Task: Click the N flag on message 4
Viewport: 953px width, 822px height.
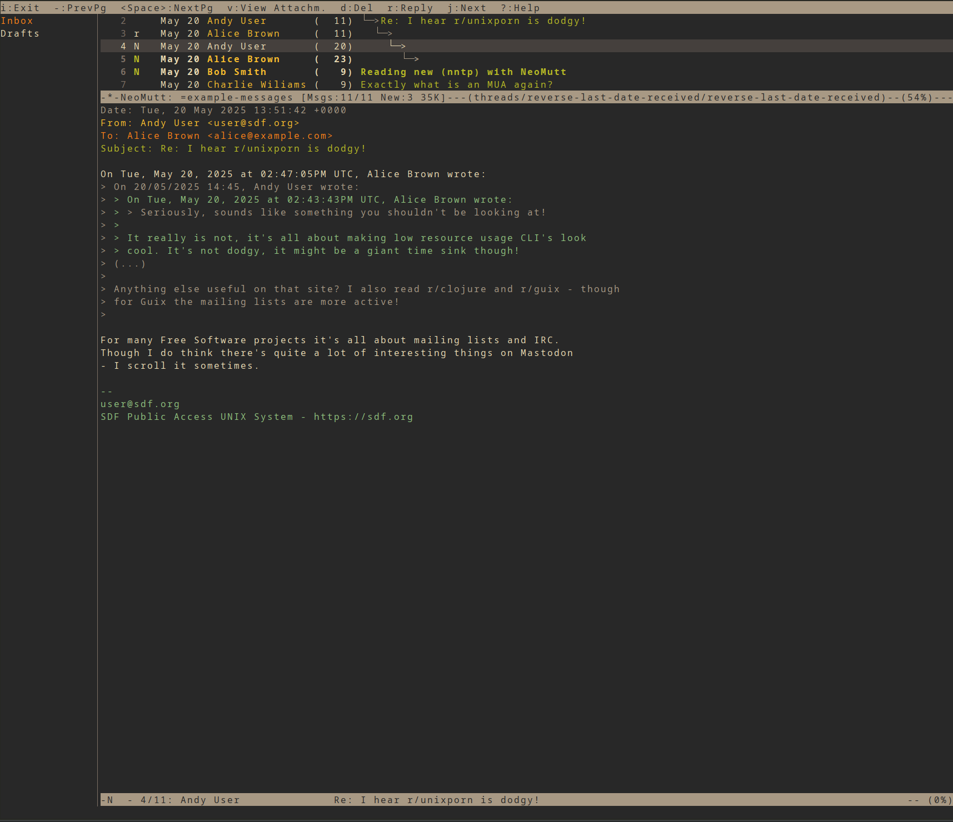Action: tap(137, 46)
